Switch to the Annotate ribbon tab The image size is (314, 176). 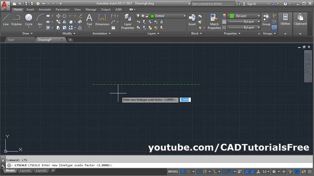[x=45, y=9]
